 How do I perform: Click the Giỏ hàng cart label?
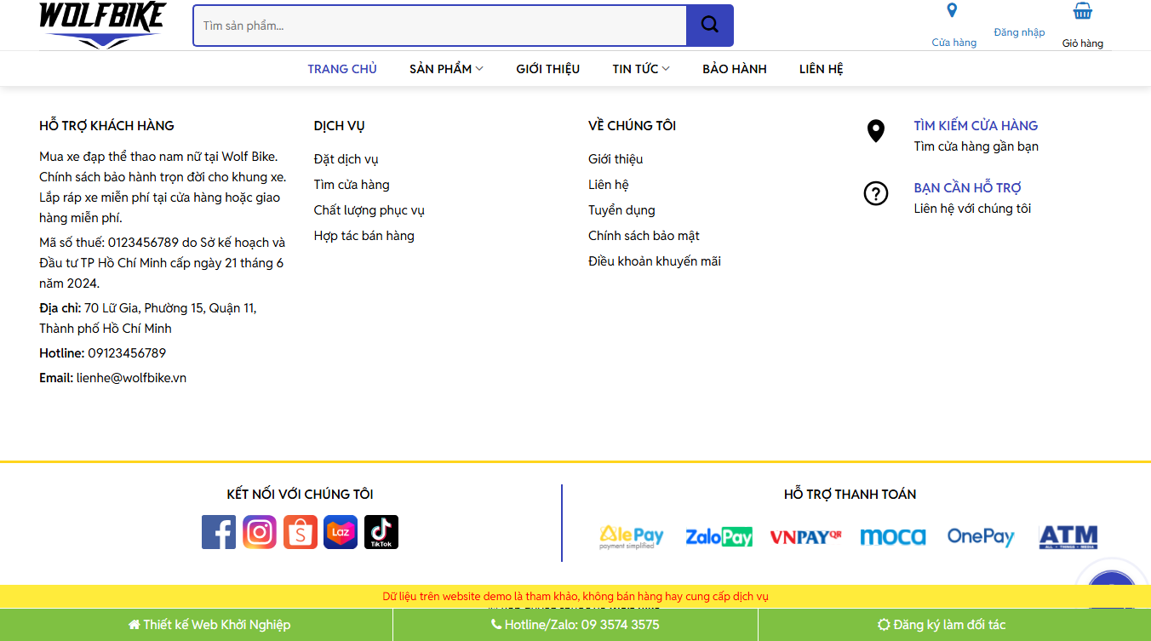tap(1083, 43)
